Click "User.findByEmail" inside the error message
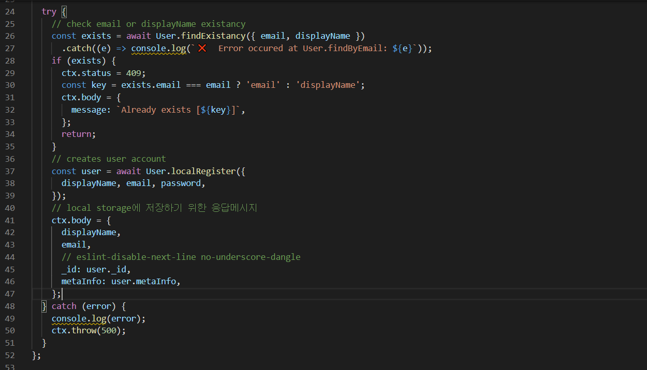 342,48
